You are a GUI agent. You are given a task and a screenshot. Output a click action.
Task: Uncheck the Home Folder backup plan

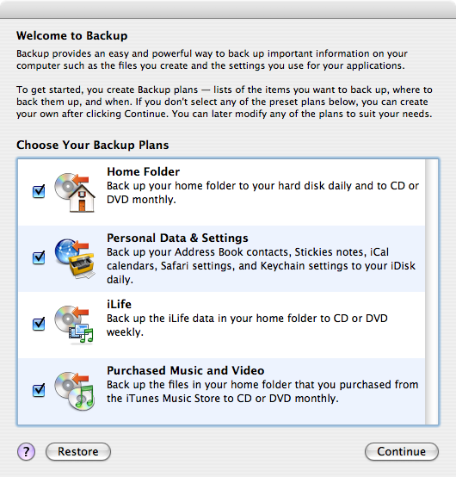pos(39,191)
